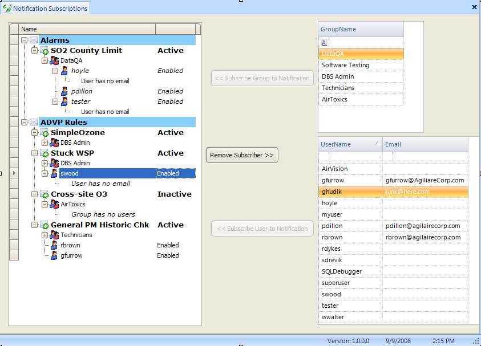Click the Cross-site O3 notification icon

click(x=45, y=194)
